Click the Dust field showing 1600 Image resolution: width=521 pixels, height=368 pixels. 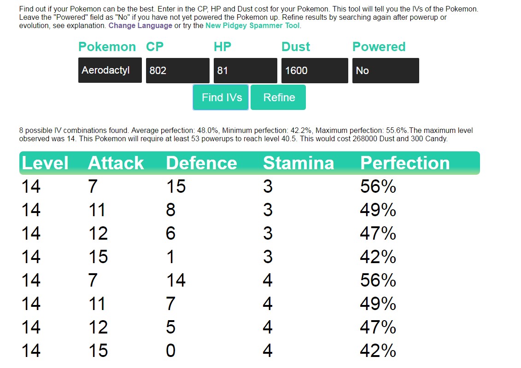coord(314,70)
